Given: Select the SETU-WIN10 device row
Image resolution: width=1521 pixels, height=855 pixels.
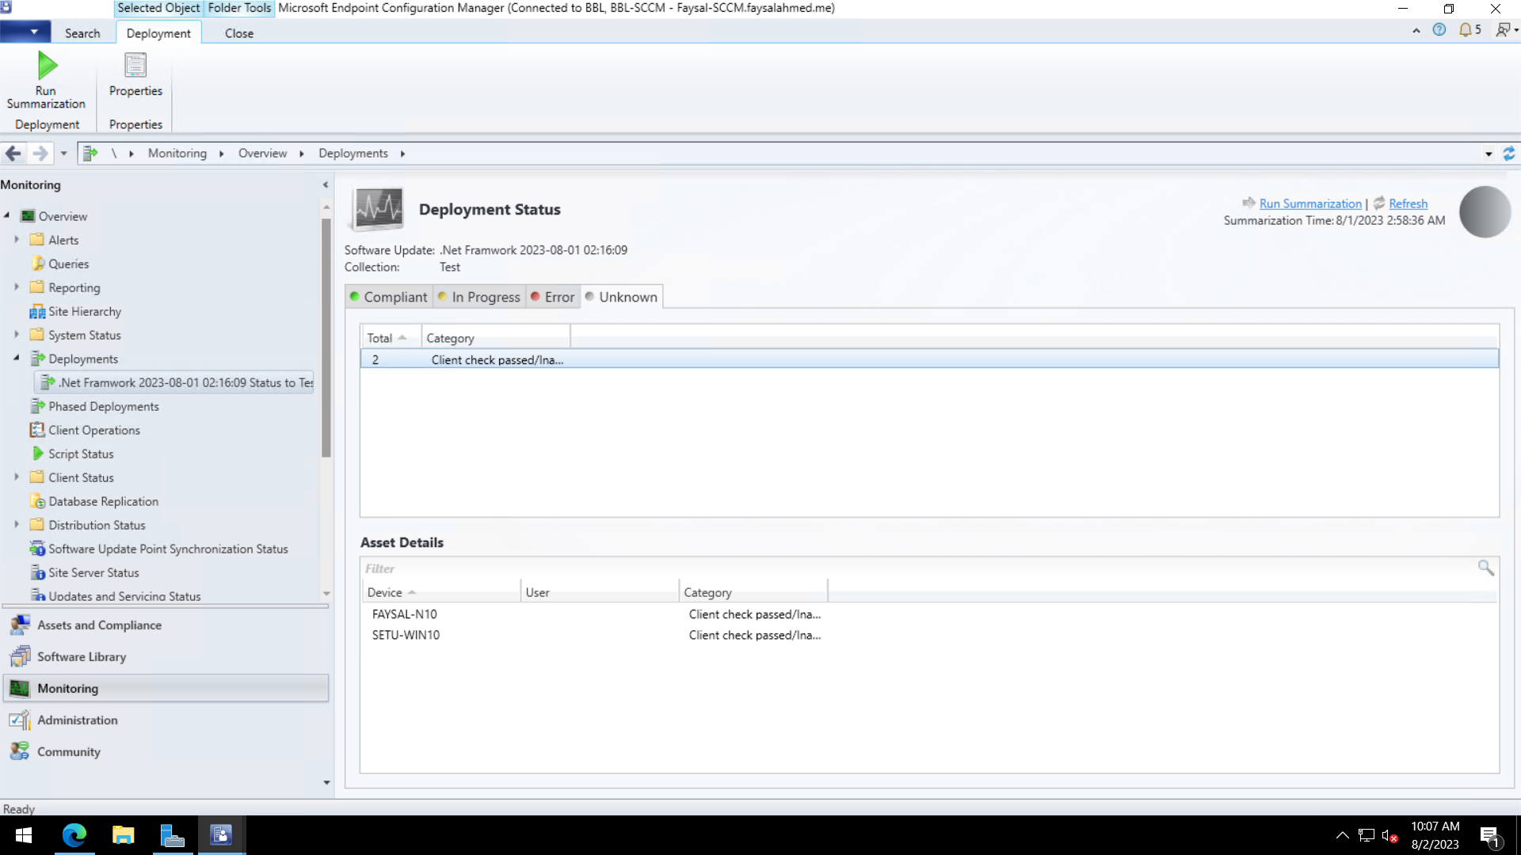Looking at the screenshot, I should [x=928, y=635].
